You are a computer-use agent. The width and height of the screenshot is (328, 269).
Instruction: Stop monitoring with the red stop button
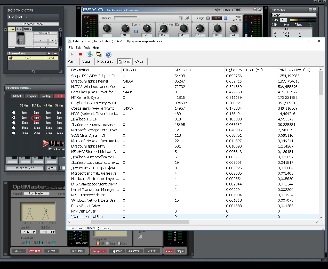80,54
